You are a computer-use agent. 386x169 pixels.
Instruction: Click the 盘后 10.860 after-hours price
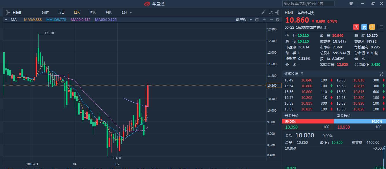tap(305, 135)
